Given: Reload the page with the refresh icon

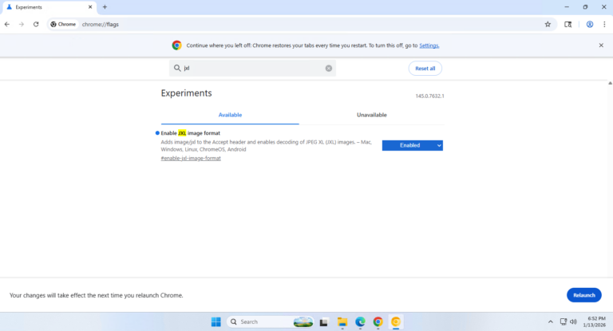Looking at the screenshot, I should tap(36, 24).
